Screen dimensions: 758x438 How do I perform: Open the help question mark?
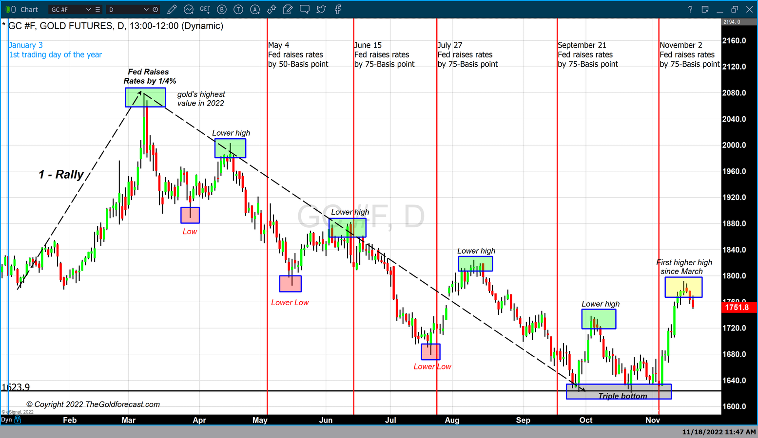pyautogui.click(x=690, y=9)
